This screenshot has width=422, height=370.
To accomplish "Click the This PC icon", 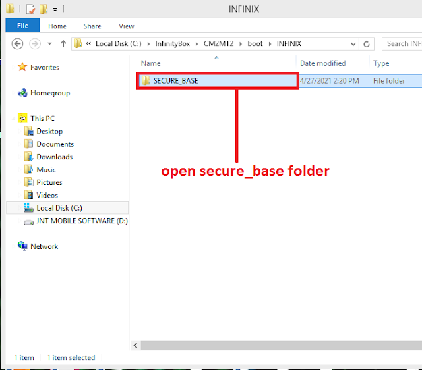I will click(x=22, y=119).
